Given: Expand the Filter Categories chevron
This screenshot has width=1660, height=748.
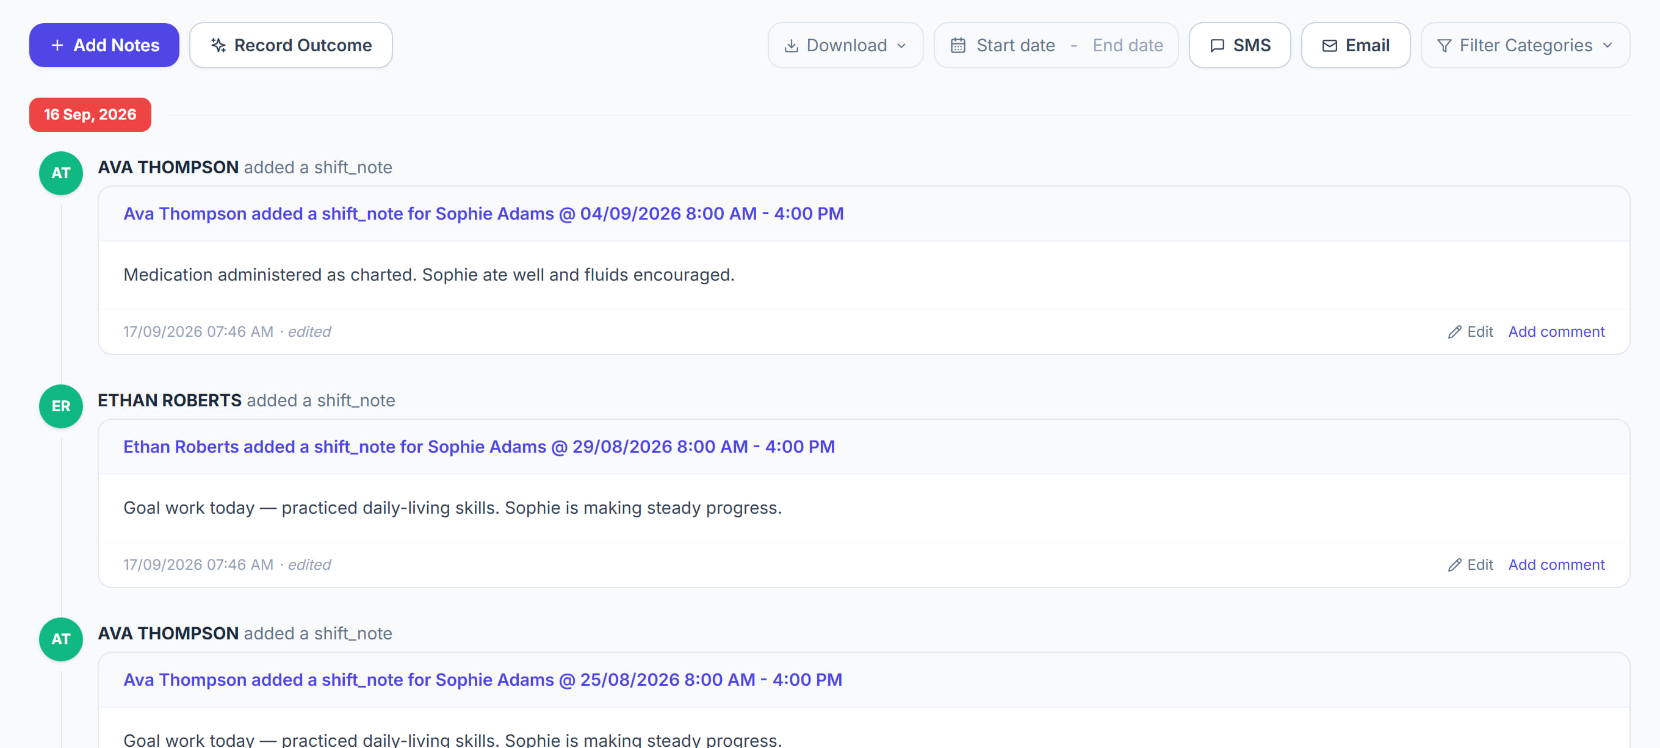Looking at the screenshot, I should click(x=1607, y=46).
